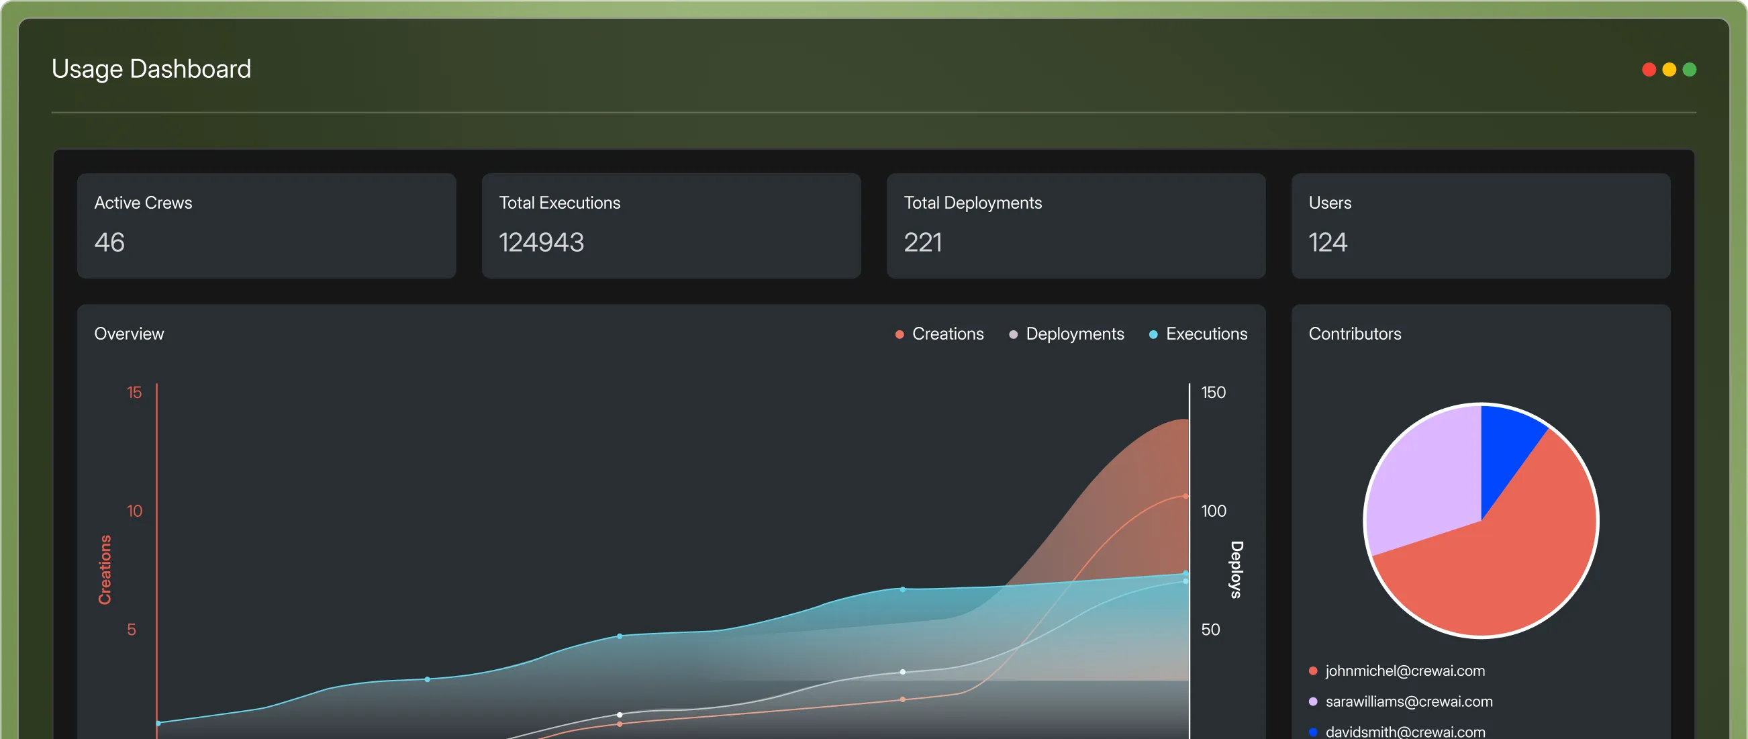Screen dimensions: 1748x739
Task: Select the sarawilliams@crewai.com legend entry
Action: click(1408, 701)
